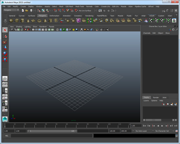Click the save scene disk icon
This screenshot has width=180, height=144.
[x=31, y=10]
